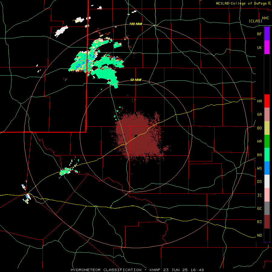This screenshot has height=272, width=272.
Task: Click the black radar site dot
Action: tap(136, 136)
